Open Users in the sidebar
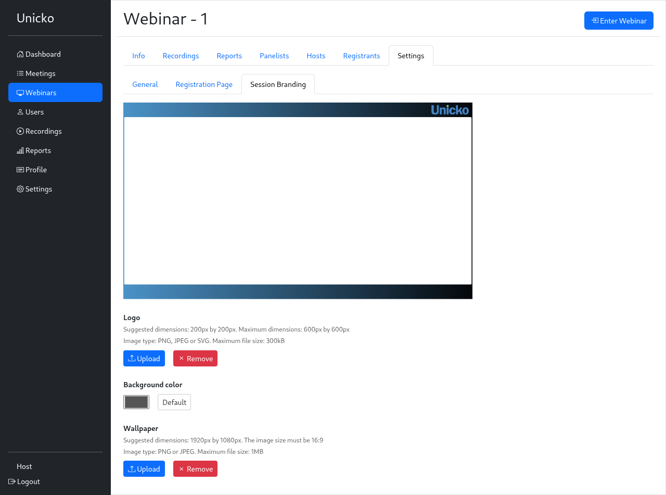 pyautogui.click(x=55, y=112)
